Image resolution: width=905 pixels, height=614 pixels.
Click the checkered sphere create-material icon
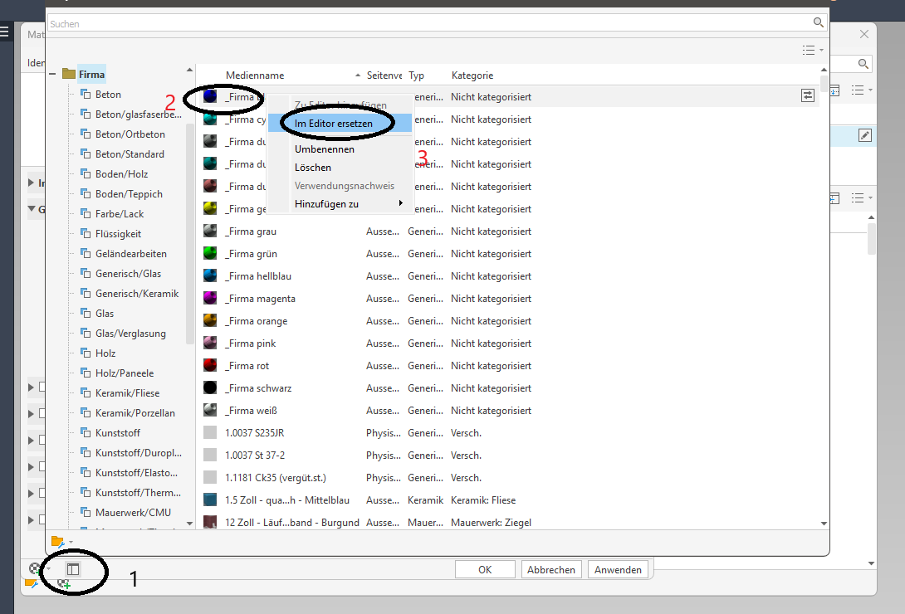point(35,569)
